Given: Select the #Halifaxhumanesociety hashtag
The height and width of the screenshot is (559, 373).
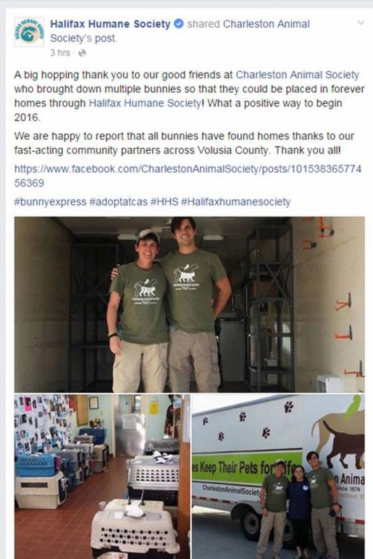Looking at the screenshot, I should (236, 202).
